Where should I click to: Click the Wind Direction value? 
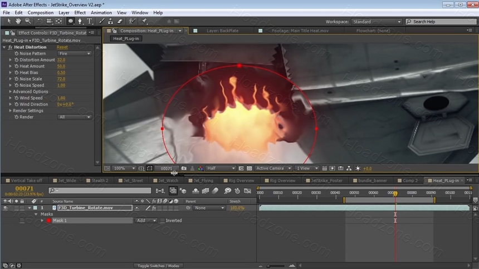coord(65,104)
